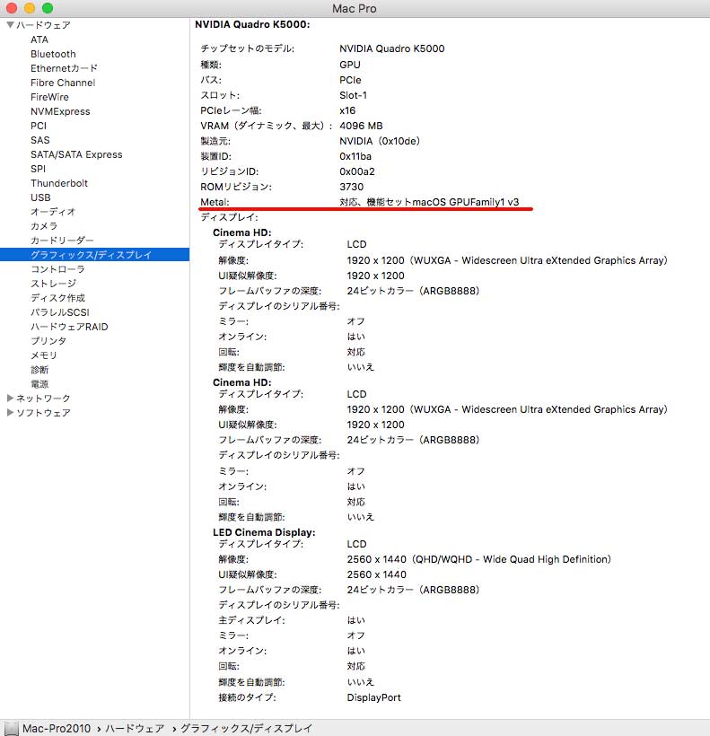The height and width of the screenshot is (736, 710).
Task: Select 電源 in the sidebar
Action: (x=39, y=384)
